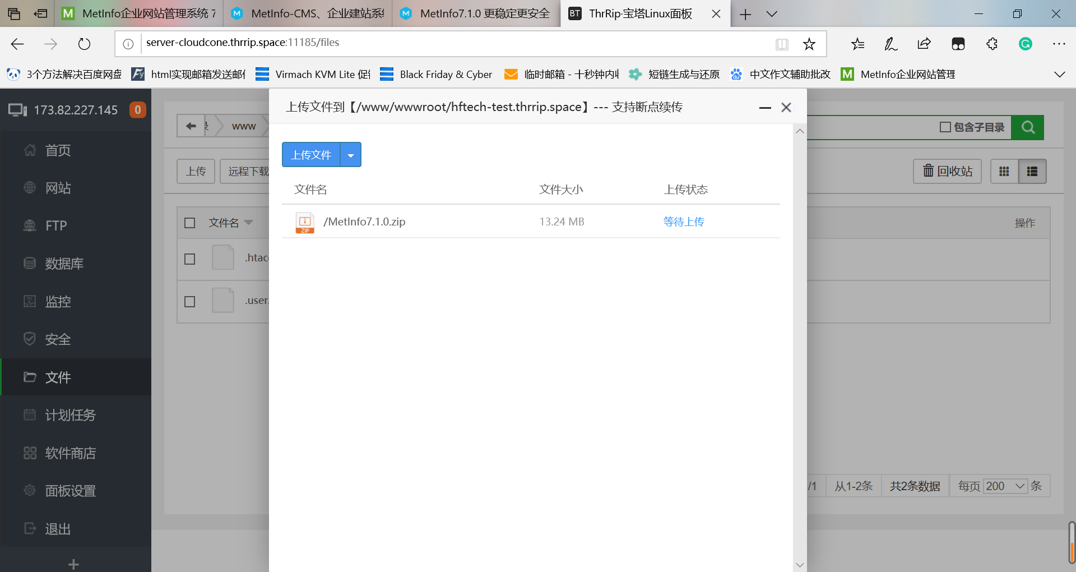Open the 回收站 recycle bin
The width and height of the screenshot is (1076, 572).
(947, 172)
